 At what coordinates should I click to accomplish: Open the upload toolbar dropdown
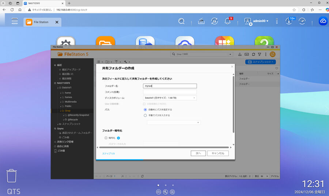pos(117,62)
